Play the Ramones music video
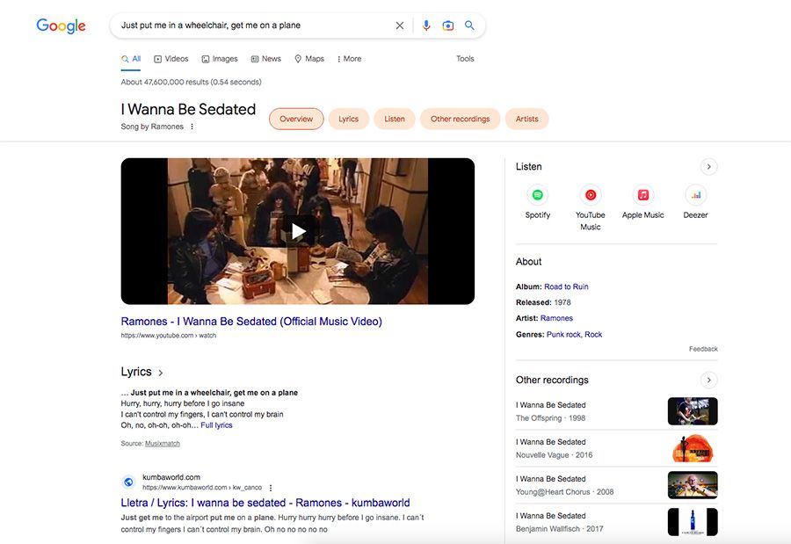 pyautogui.click(x=297, y=230)
